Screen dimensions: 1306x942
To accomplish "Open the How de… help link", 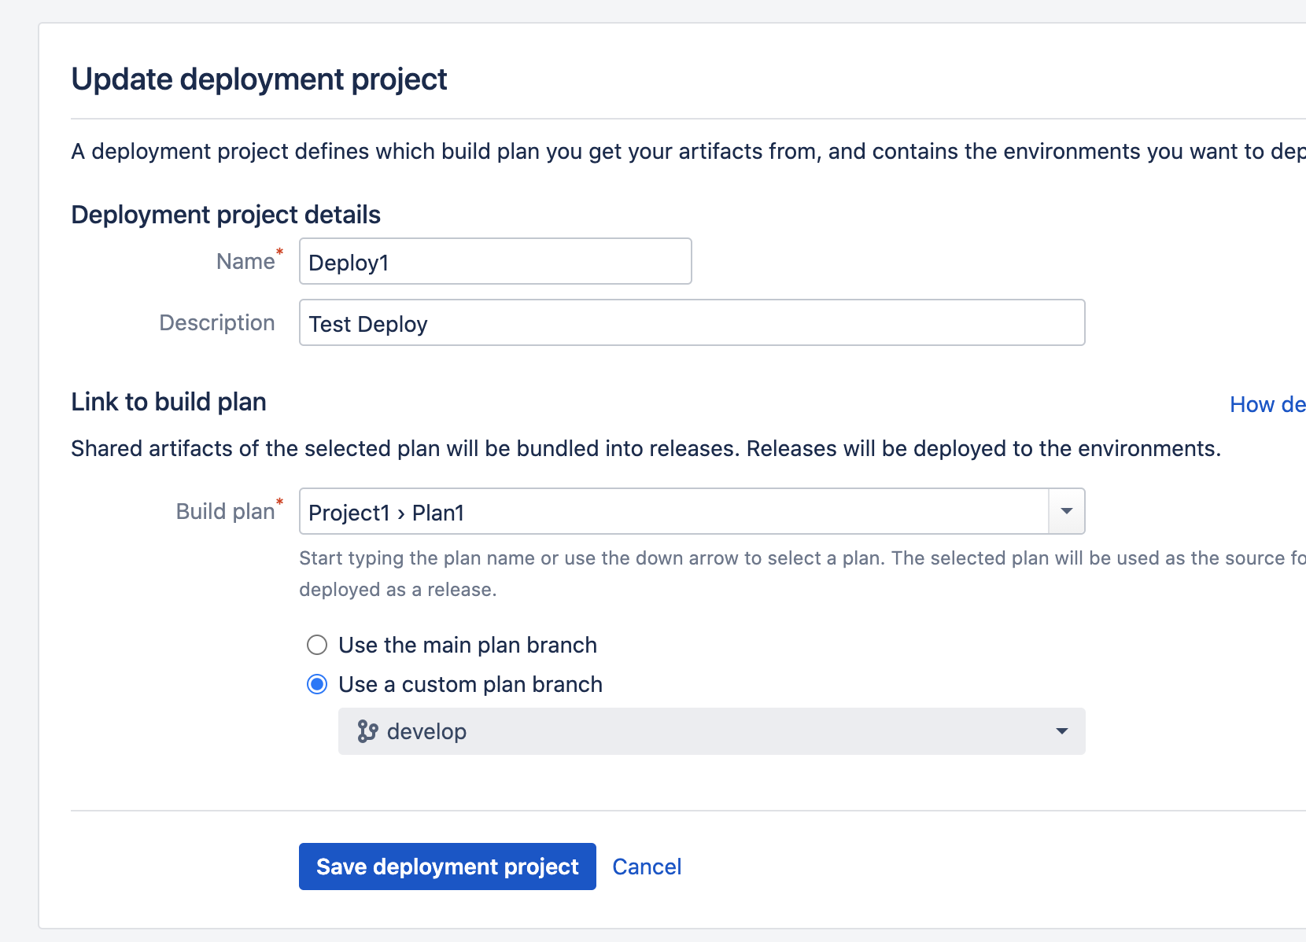I will (x=1267, y=404).
